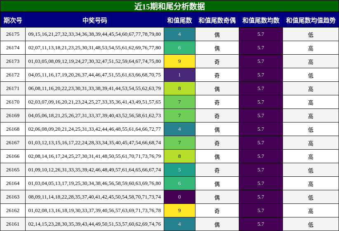This screenshot has height=231, width=339.
Task: Click the 高 trend cell in row 26174
Action: 311,48
